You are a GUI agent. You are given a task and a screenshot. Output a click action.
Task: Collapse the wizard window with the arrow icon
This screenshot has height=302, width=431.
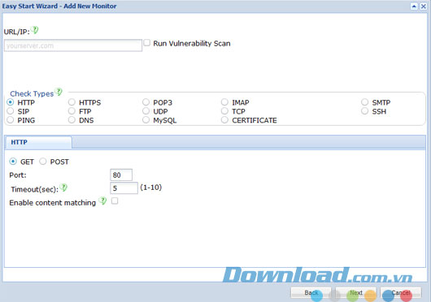coord(414,6)
